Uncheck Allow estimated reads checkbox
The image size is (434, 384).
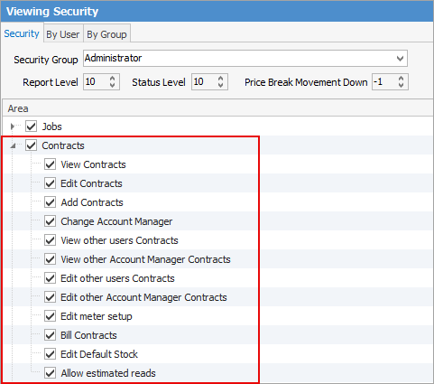pyautogui.click(x=50, y=373)
